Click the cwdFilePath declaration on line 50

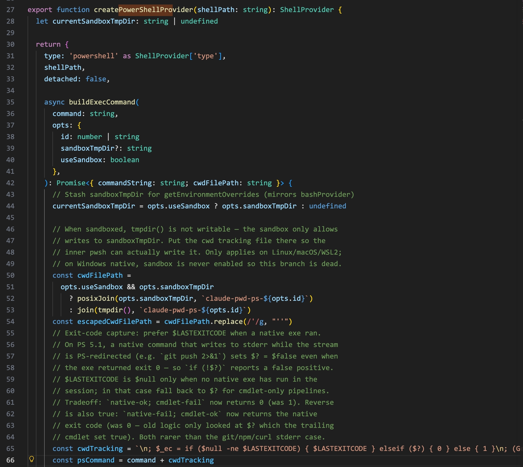pos(100,275)
